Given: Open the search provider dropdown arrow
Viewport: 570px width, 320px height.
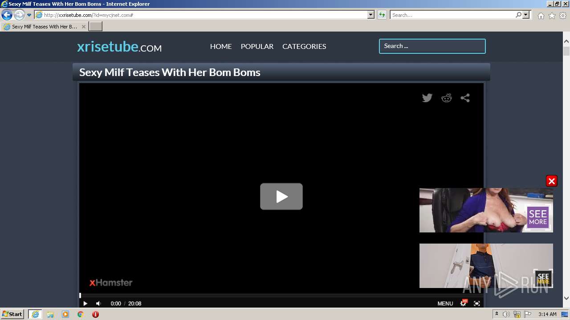Looking at the screenshot, I should point(526,15).
